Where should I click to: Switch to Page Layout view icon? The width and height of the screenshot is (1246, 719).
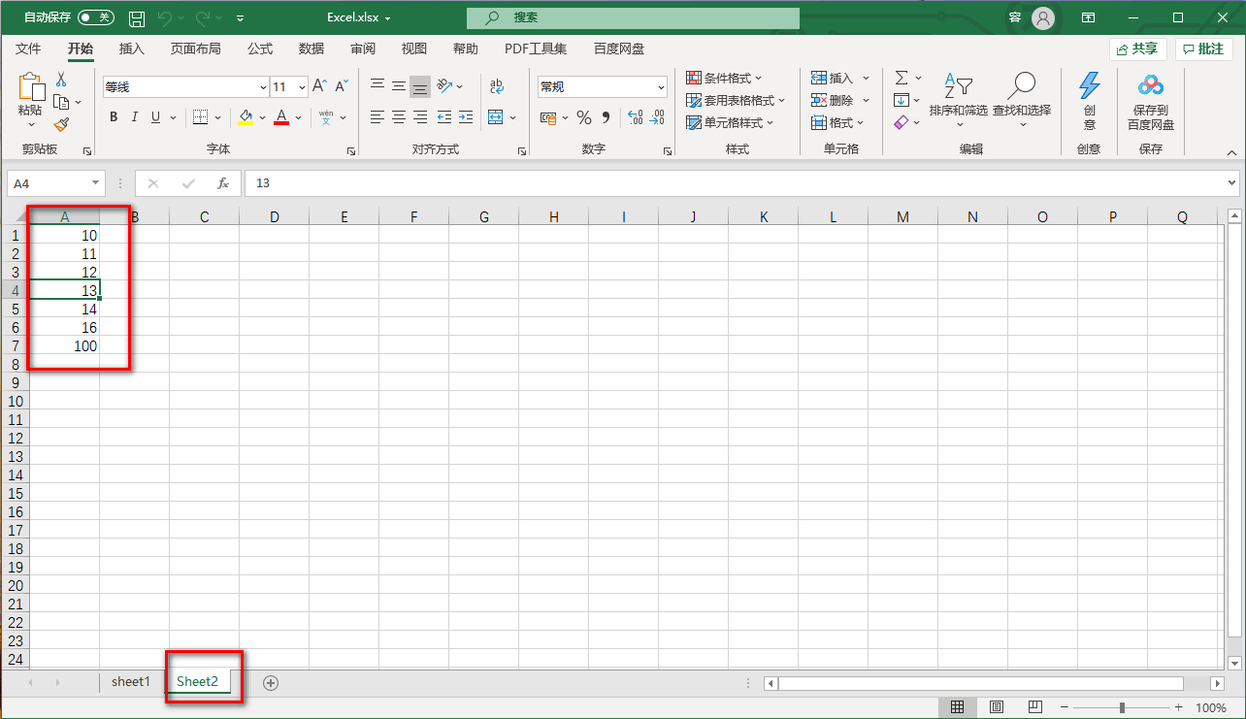pos(996,707)
